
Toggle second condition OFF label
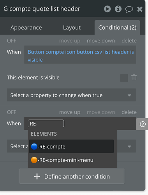click(x=12, y=112)
